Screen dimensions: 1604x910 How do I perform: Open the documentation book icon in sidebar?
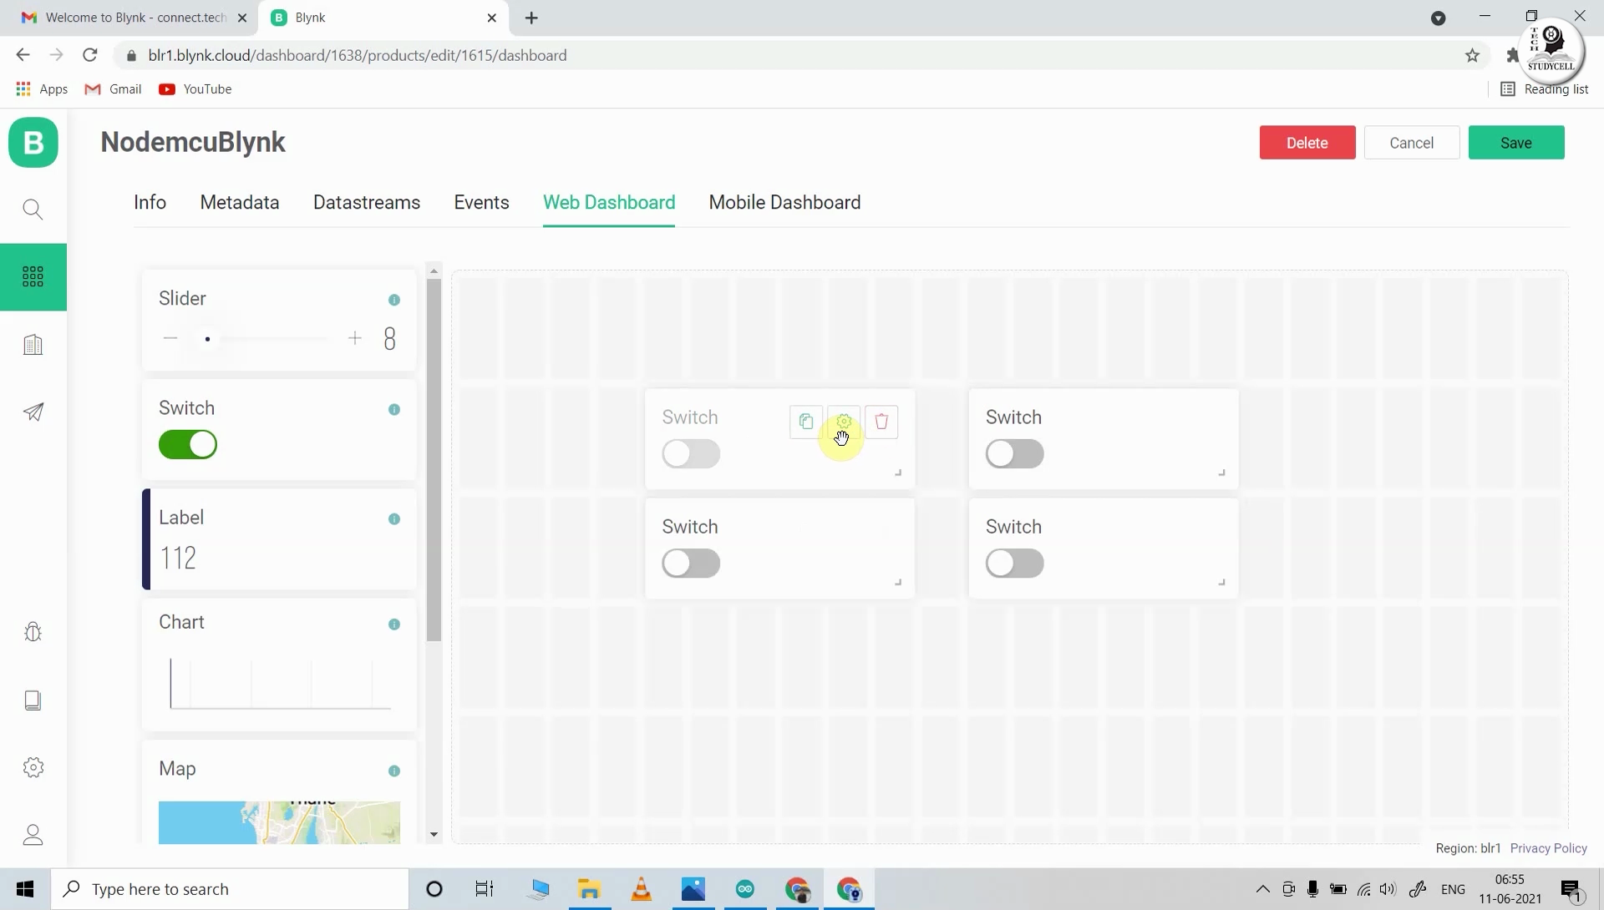coord(33,700)
